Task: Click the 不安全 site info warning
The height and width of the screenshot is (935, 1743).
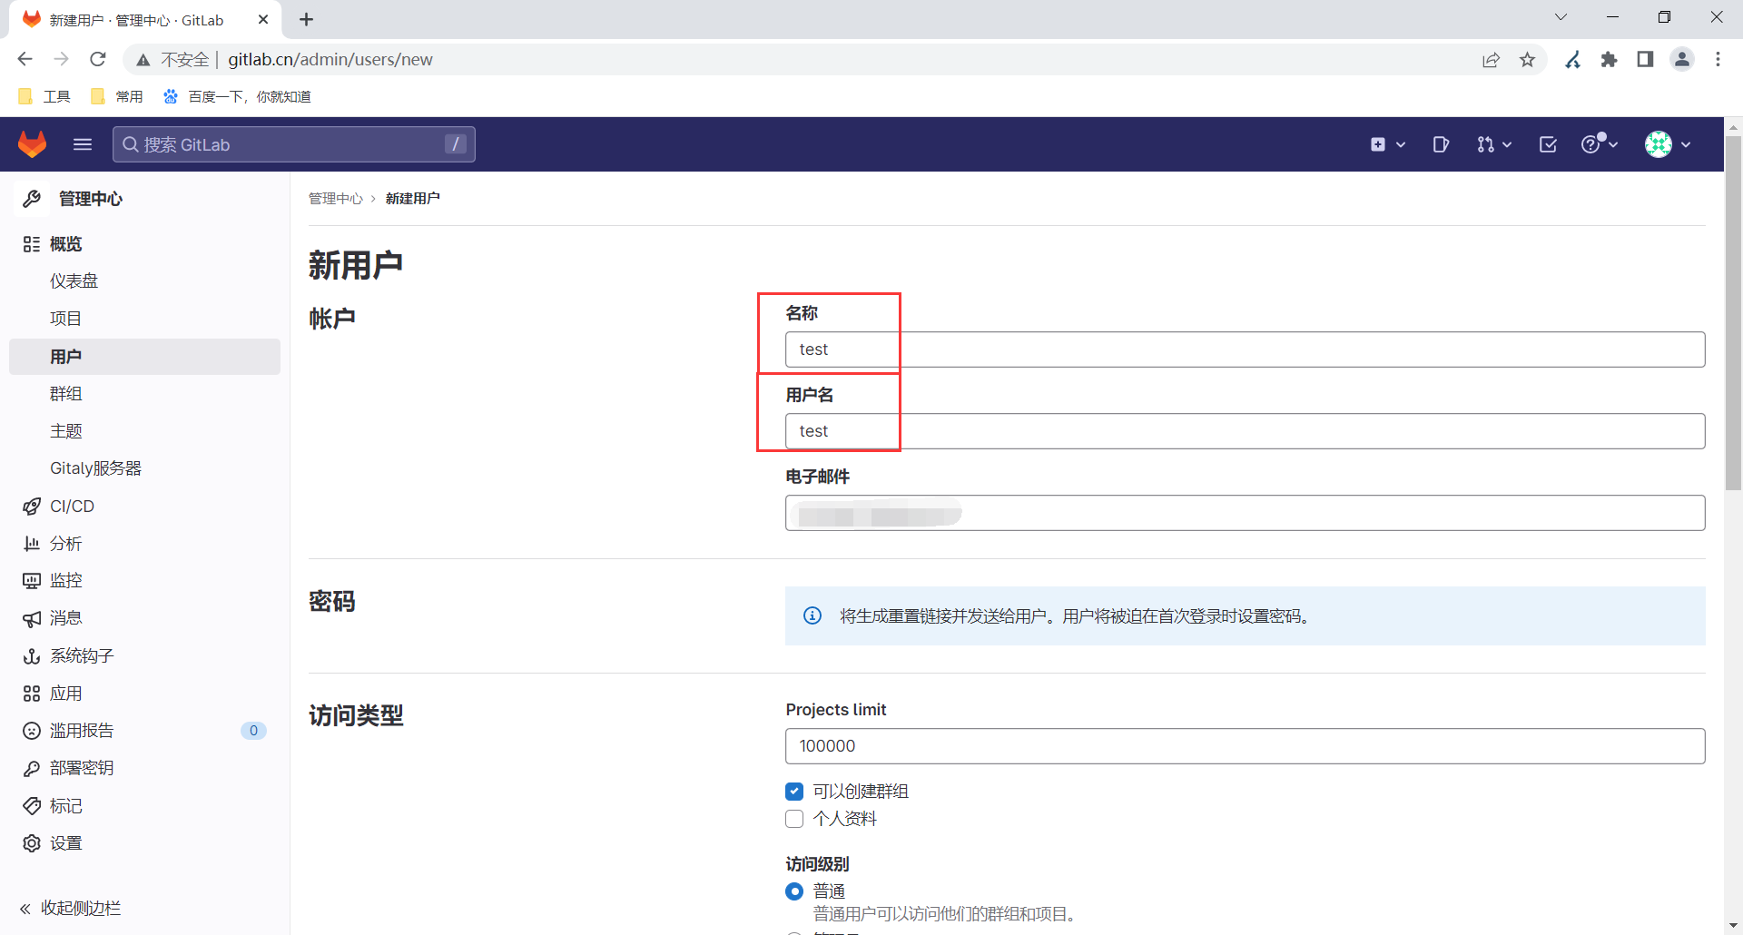Action: pyautogui.click(x=172, y=60)
